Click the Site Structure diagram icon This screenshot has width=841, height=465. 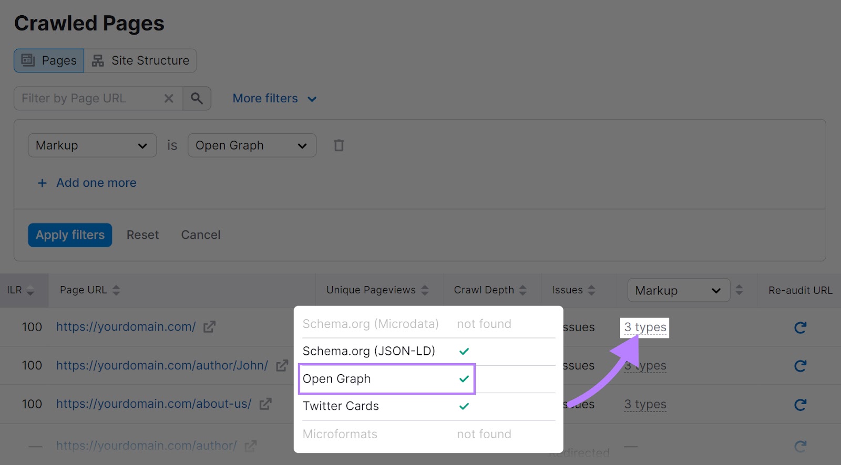97,60
